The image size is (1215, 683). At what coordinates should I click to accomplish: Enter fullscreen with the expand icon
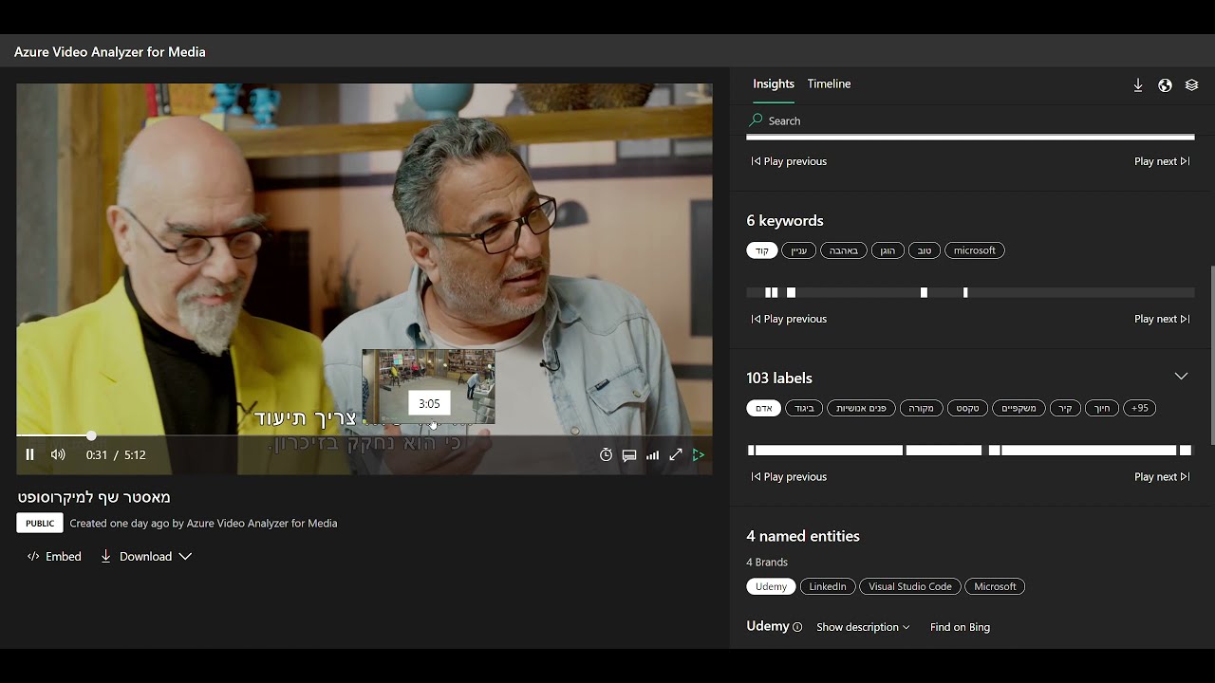tap(676, 455)
